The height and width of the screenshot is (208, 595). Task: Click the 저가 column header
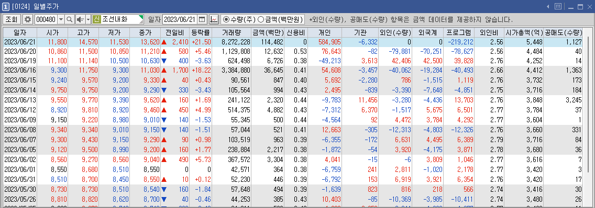[x=114, y=32]
